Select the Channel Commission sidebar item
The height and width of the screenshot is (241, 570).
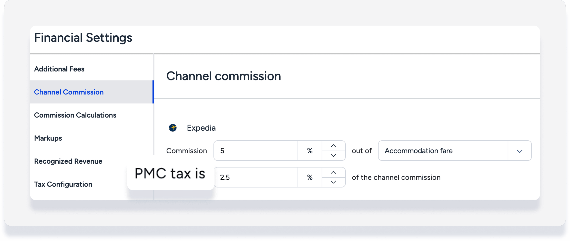pos(69,92)
